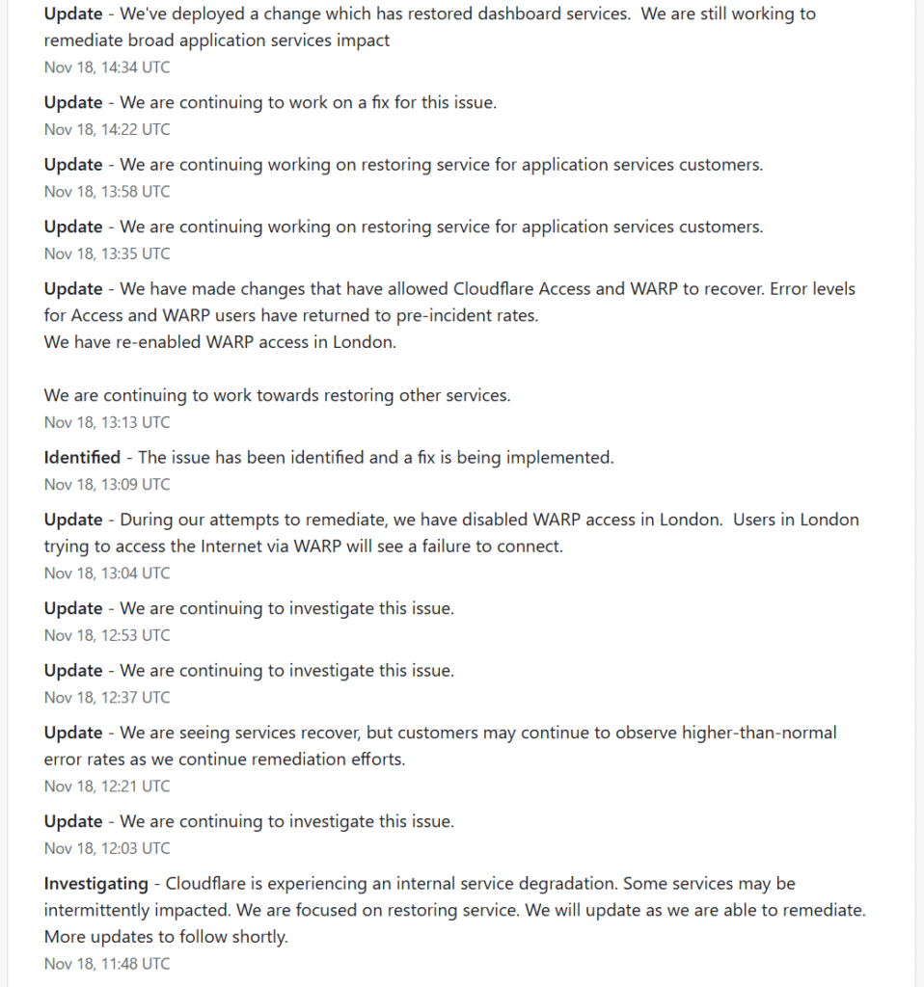Screen dimensions: 924x987
Task: Click the Nov 18, 12:53 UTC timestamp
Action: point(107,635)
